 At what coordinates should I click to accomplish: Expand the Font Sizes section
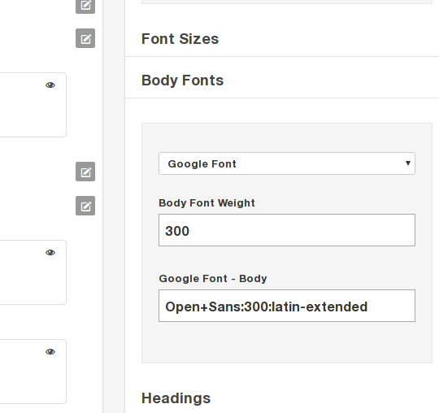point(180,39)
